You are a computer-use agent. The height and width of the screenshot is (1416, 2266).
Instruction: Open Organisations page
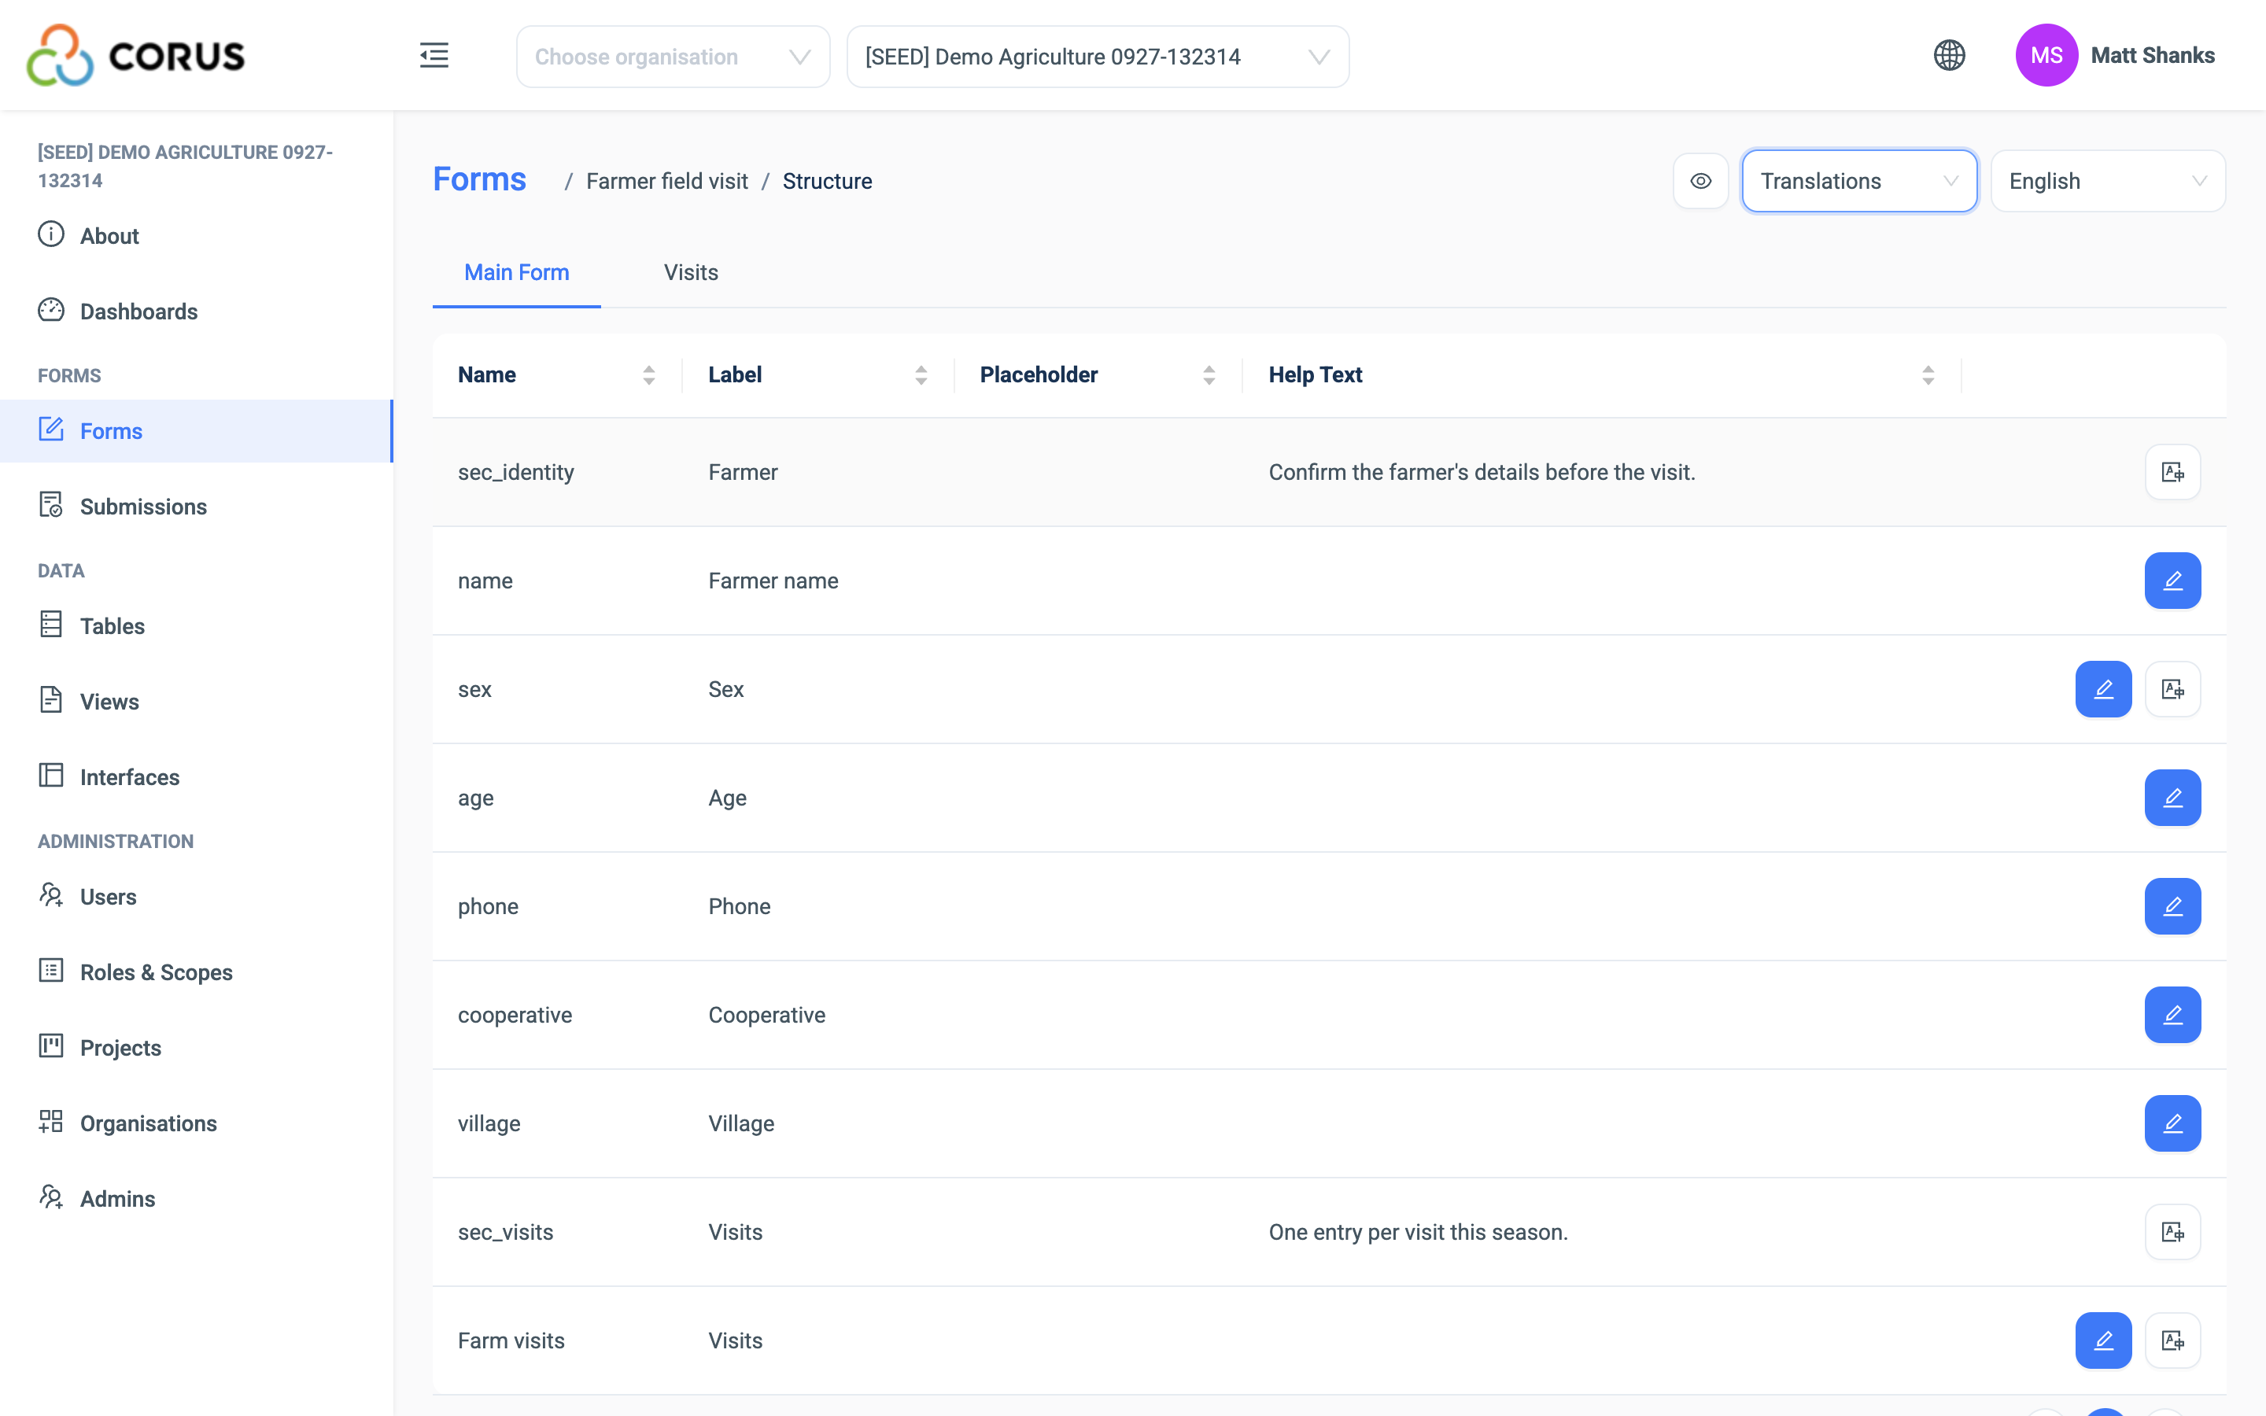point(197,1124)
